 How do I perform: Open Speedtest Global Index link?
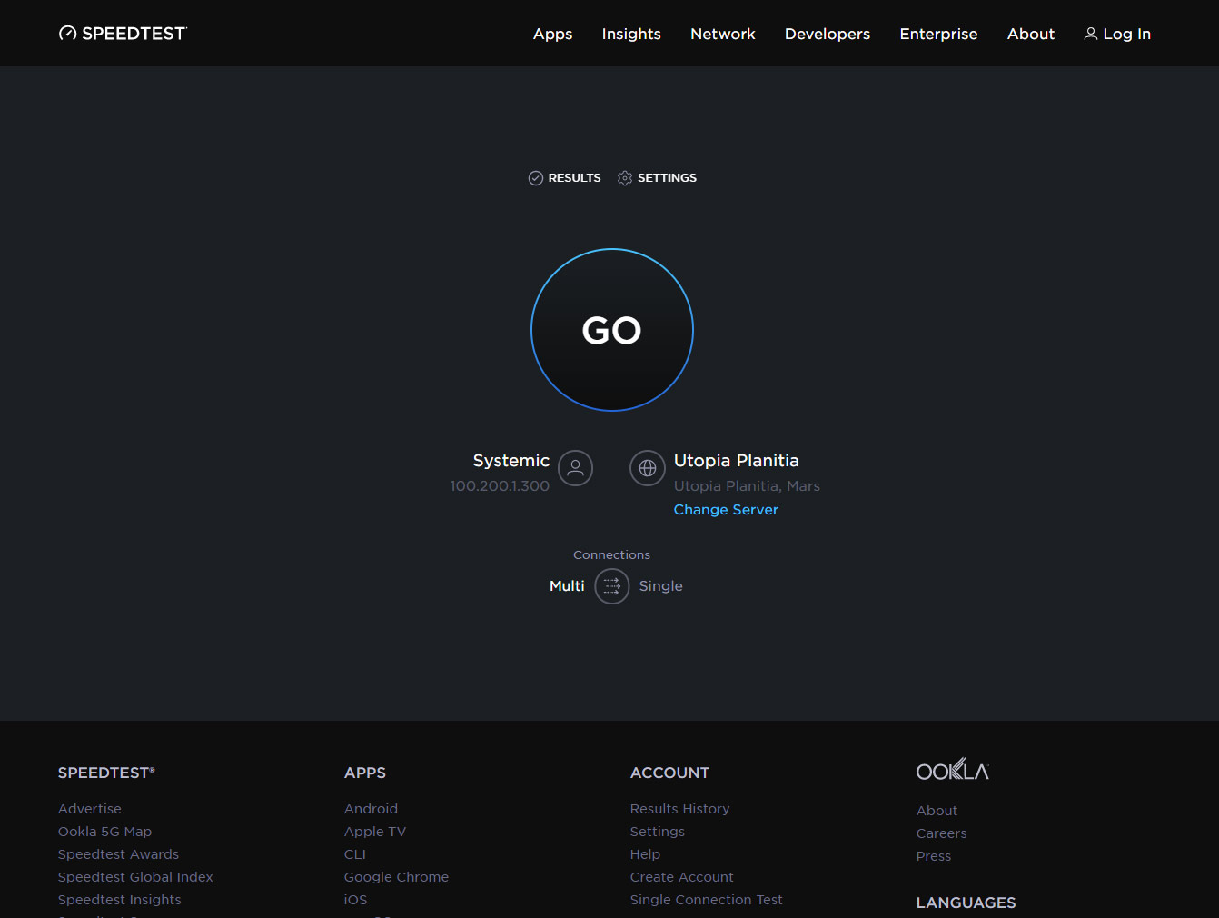[x=135, y=877]
